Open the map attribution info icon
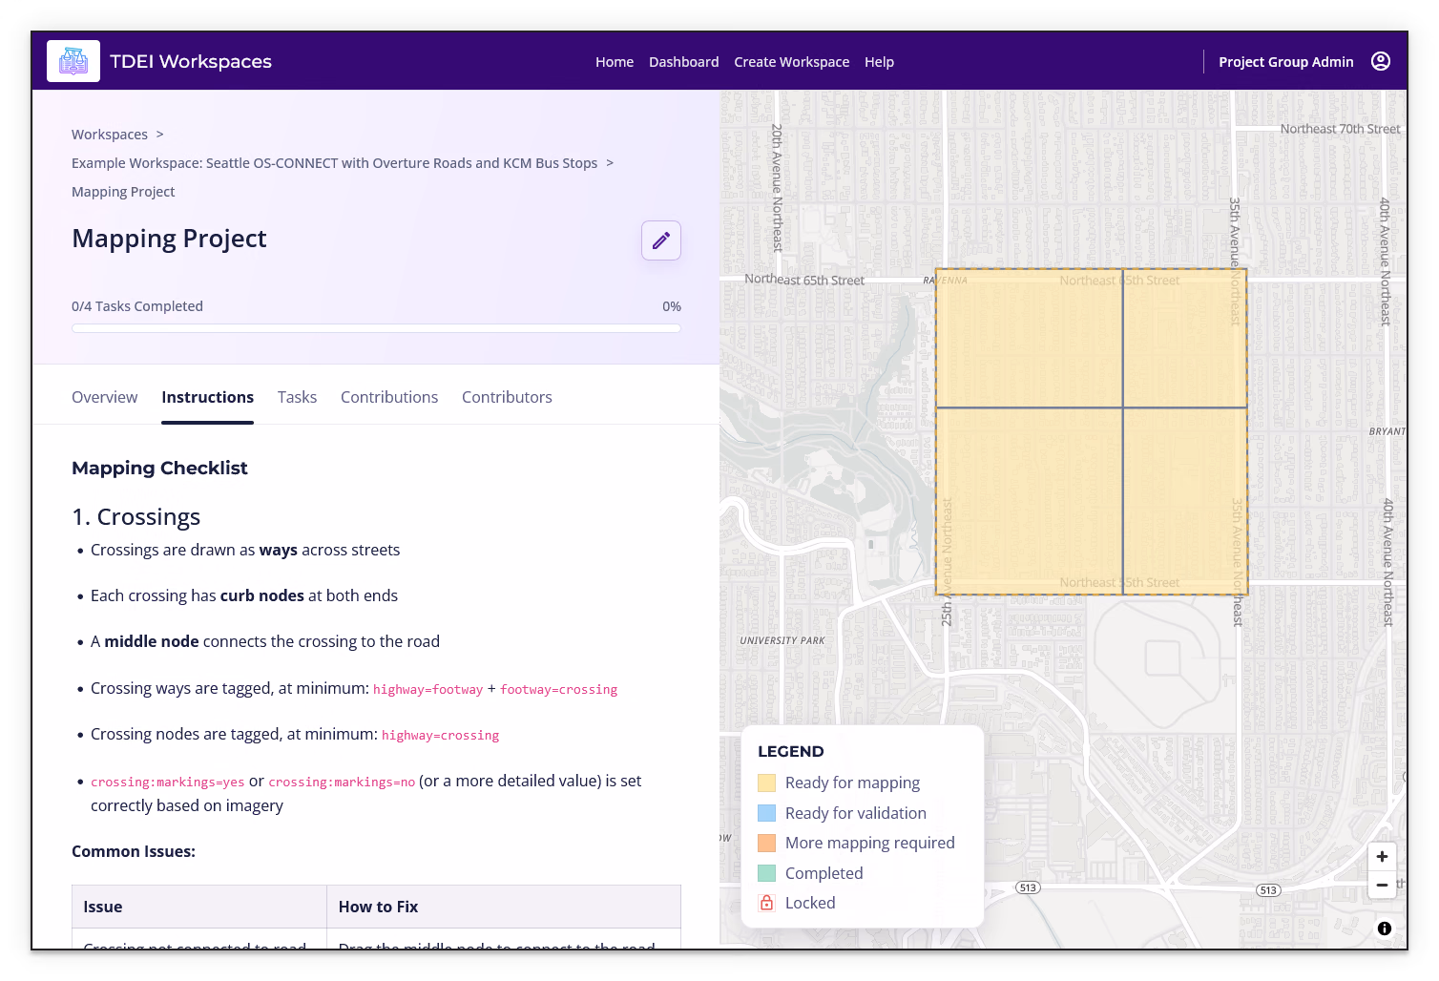The image size is (1439, 981). click(1384, 929)
